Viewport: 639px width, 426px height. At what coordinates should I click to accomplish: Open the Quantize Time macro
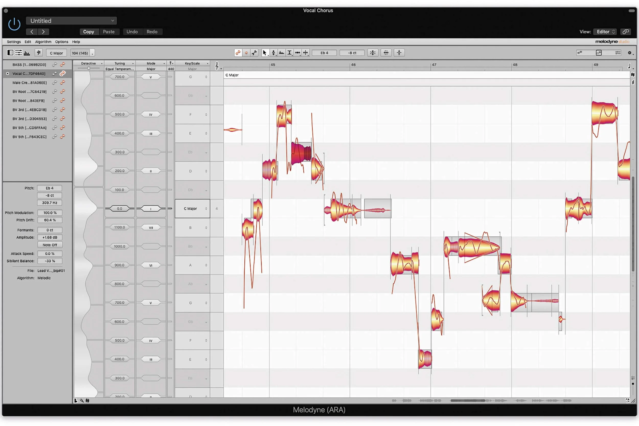tap(386, 53)
